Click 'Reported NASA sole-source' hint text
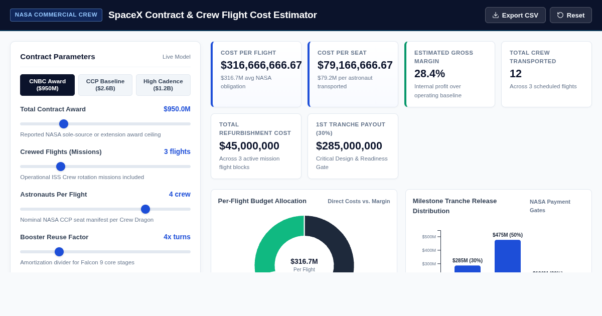Image resolution: width=602 pixels, height=316 pixels. 90,134
